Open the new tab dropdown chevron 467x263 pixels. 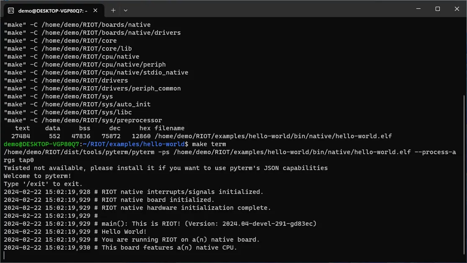coord(126,10)
